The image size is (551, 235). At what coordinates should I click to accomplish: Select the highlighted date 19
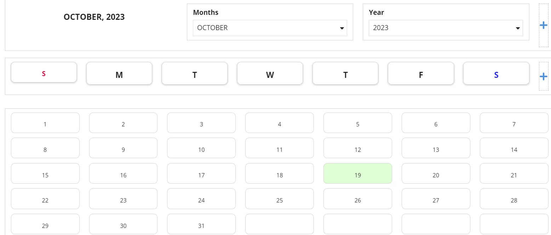358,173
